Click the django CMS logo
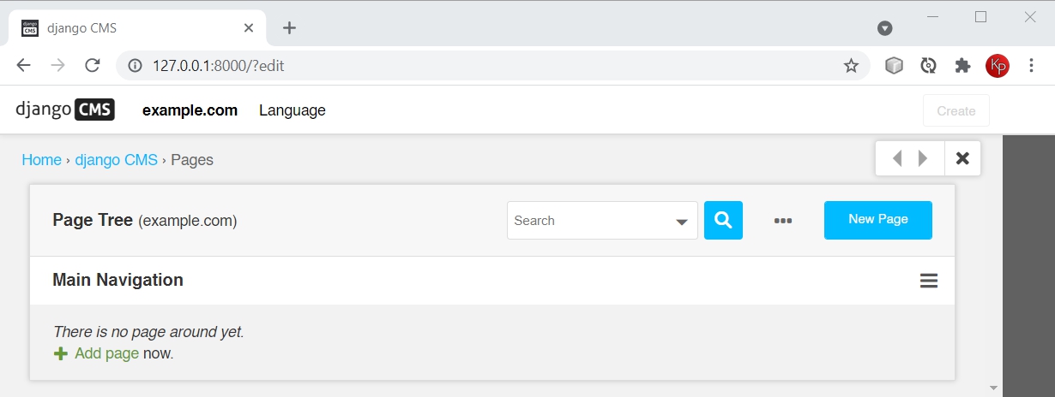This screenshot has width=1055, height=397. coord(65,110)
